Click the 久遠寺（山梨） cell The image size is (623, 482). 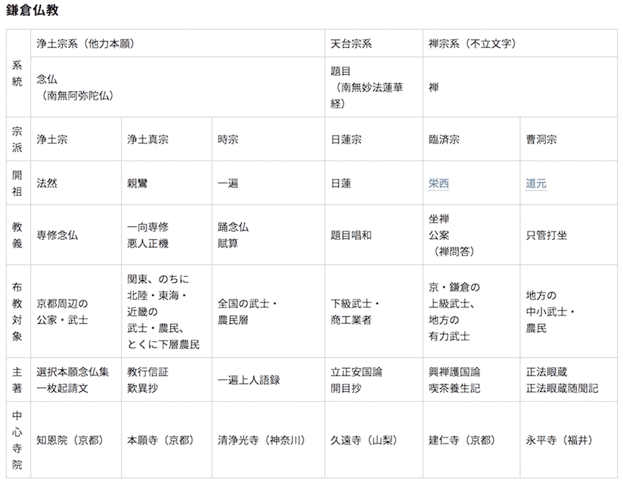coord(373,440)
